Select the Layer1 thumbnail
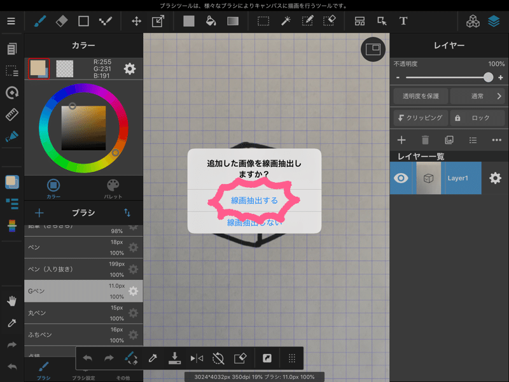509x382 pixels. pos(428,178)
